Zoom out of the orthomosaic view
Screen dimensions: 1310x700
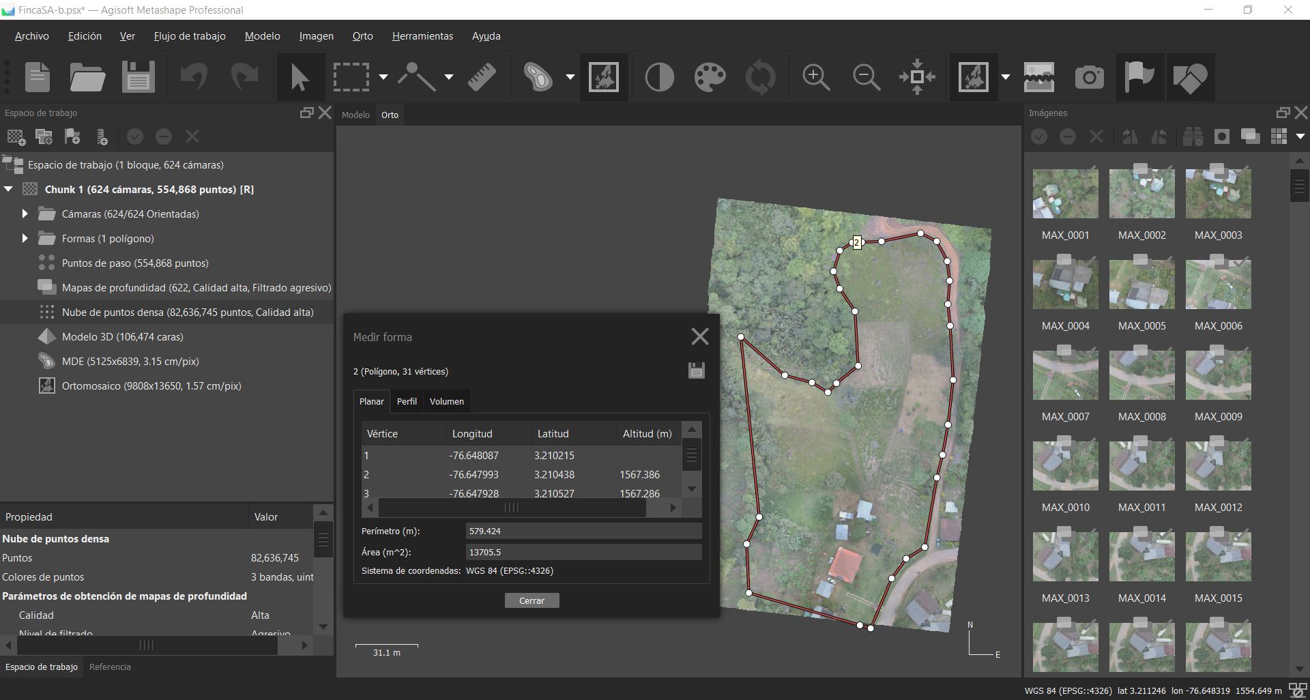click(x=867, y=77)
